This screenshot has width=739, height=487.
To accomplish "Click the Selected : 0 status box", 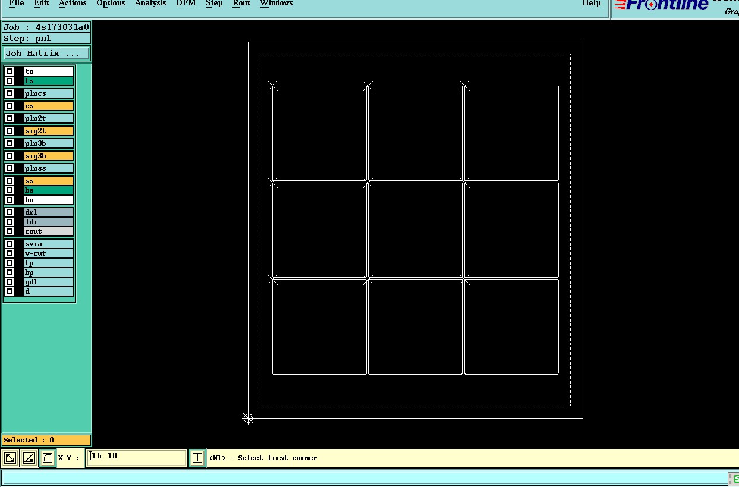I will (x=46, y=440).
